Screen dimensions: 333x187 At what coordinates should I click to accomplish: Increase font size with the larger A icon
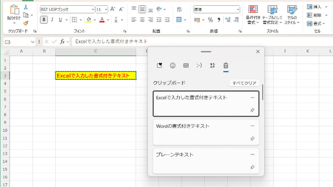(x=112, y=9)
